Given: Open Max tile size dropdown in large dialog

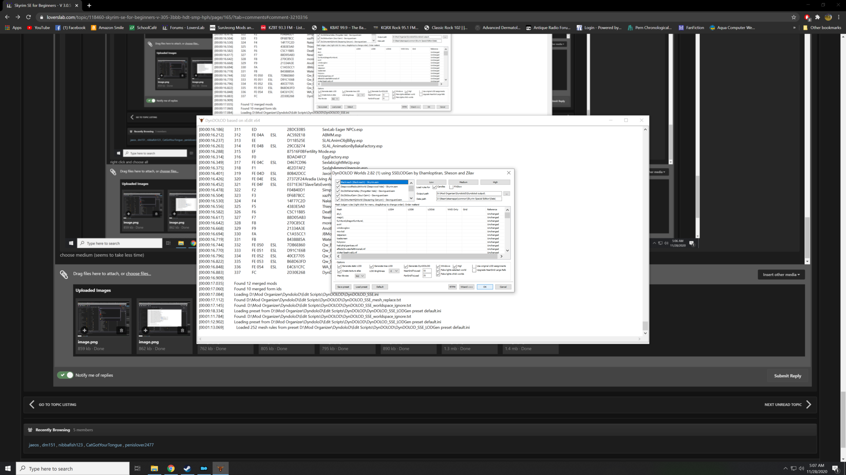Looking at the screenshot, I should (x=360, y=276).
